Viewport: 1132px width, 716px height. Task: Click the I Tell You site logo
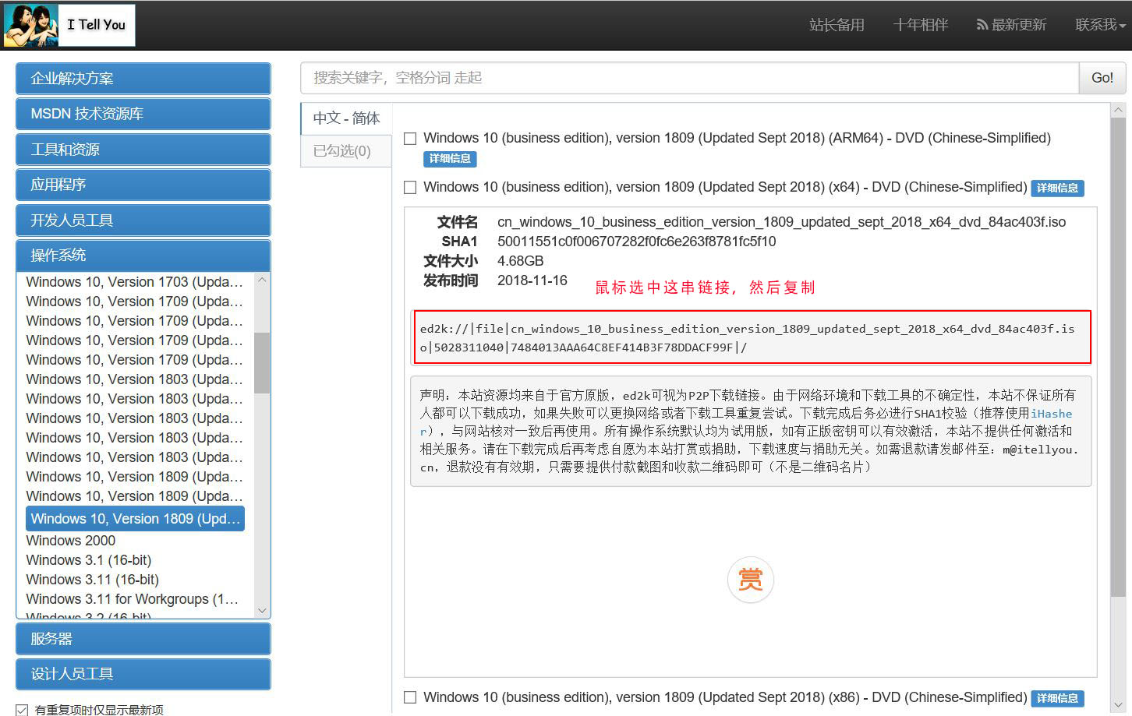pos(70,24)
